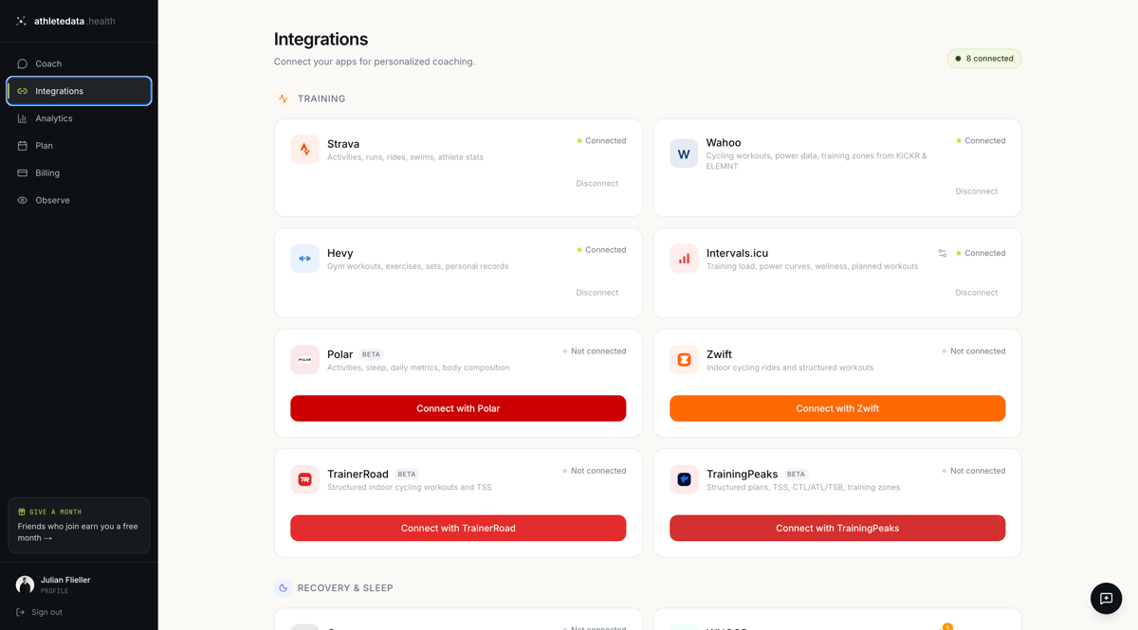This screenshot has height=630, width=1138.
Task: Click the Polar logo icon
Action: 304,360
